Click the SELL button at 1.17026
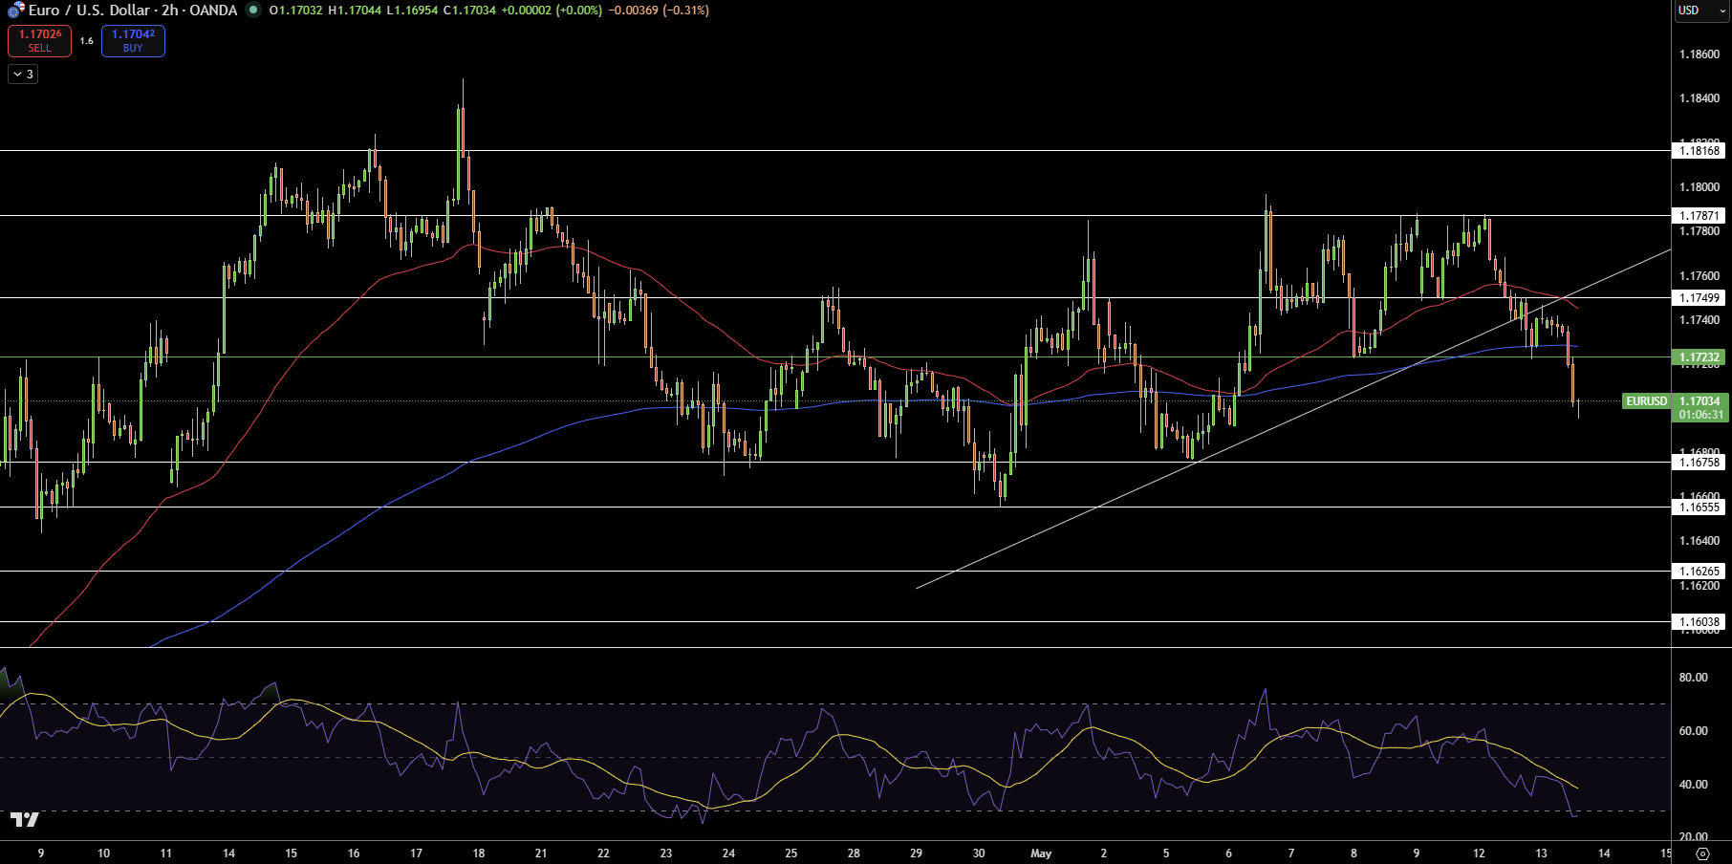Screen dimensions: 1732x864 pyautogui.click(x=40, y=40)
